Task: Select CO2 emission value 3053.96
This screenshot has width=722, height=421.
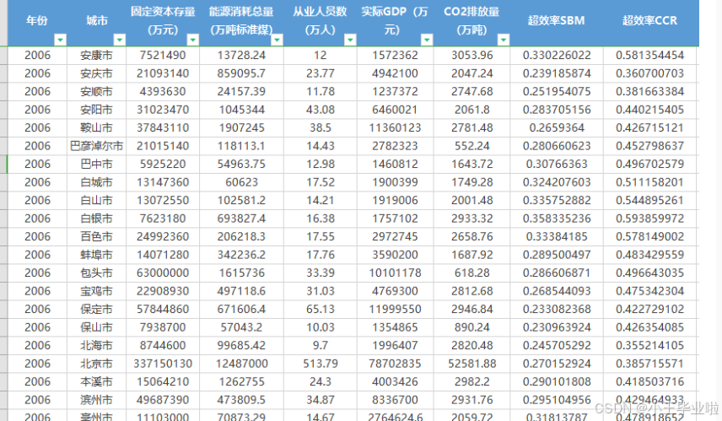Action: pos(472,56)
